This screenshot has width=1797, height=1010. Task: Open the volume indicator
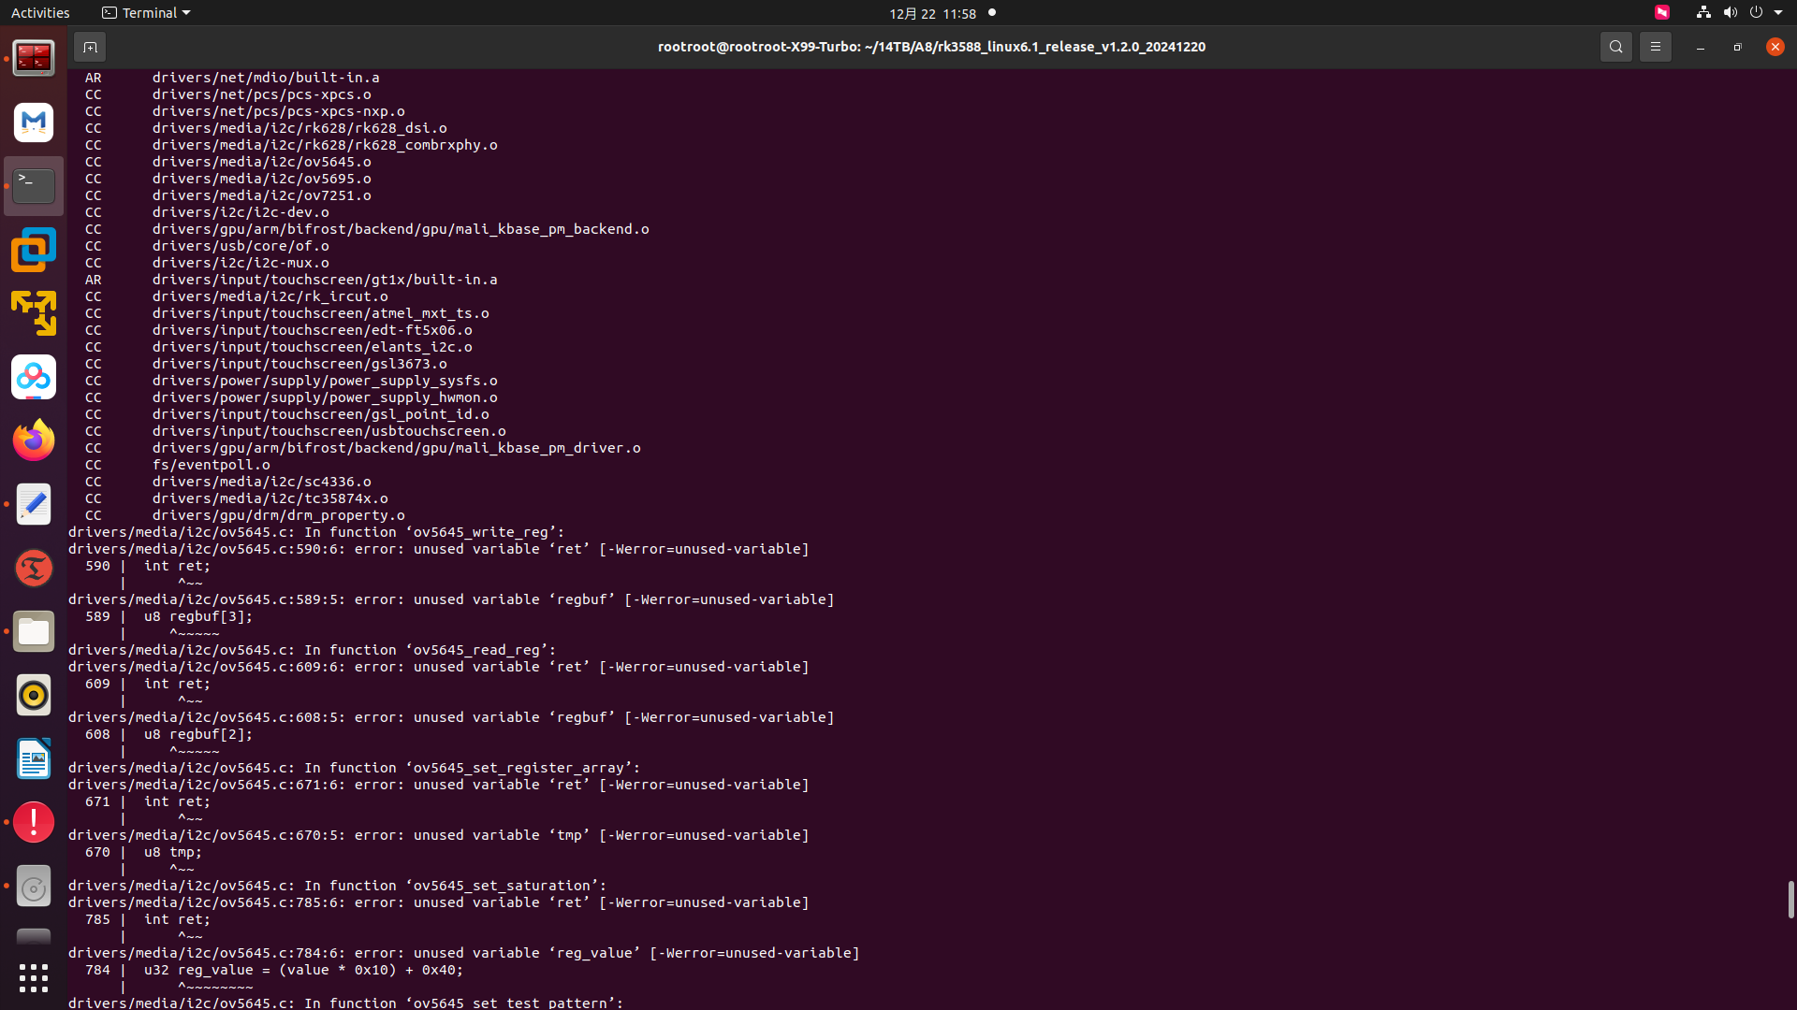click(1730, 12)
